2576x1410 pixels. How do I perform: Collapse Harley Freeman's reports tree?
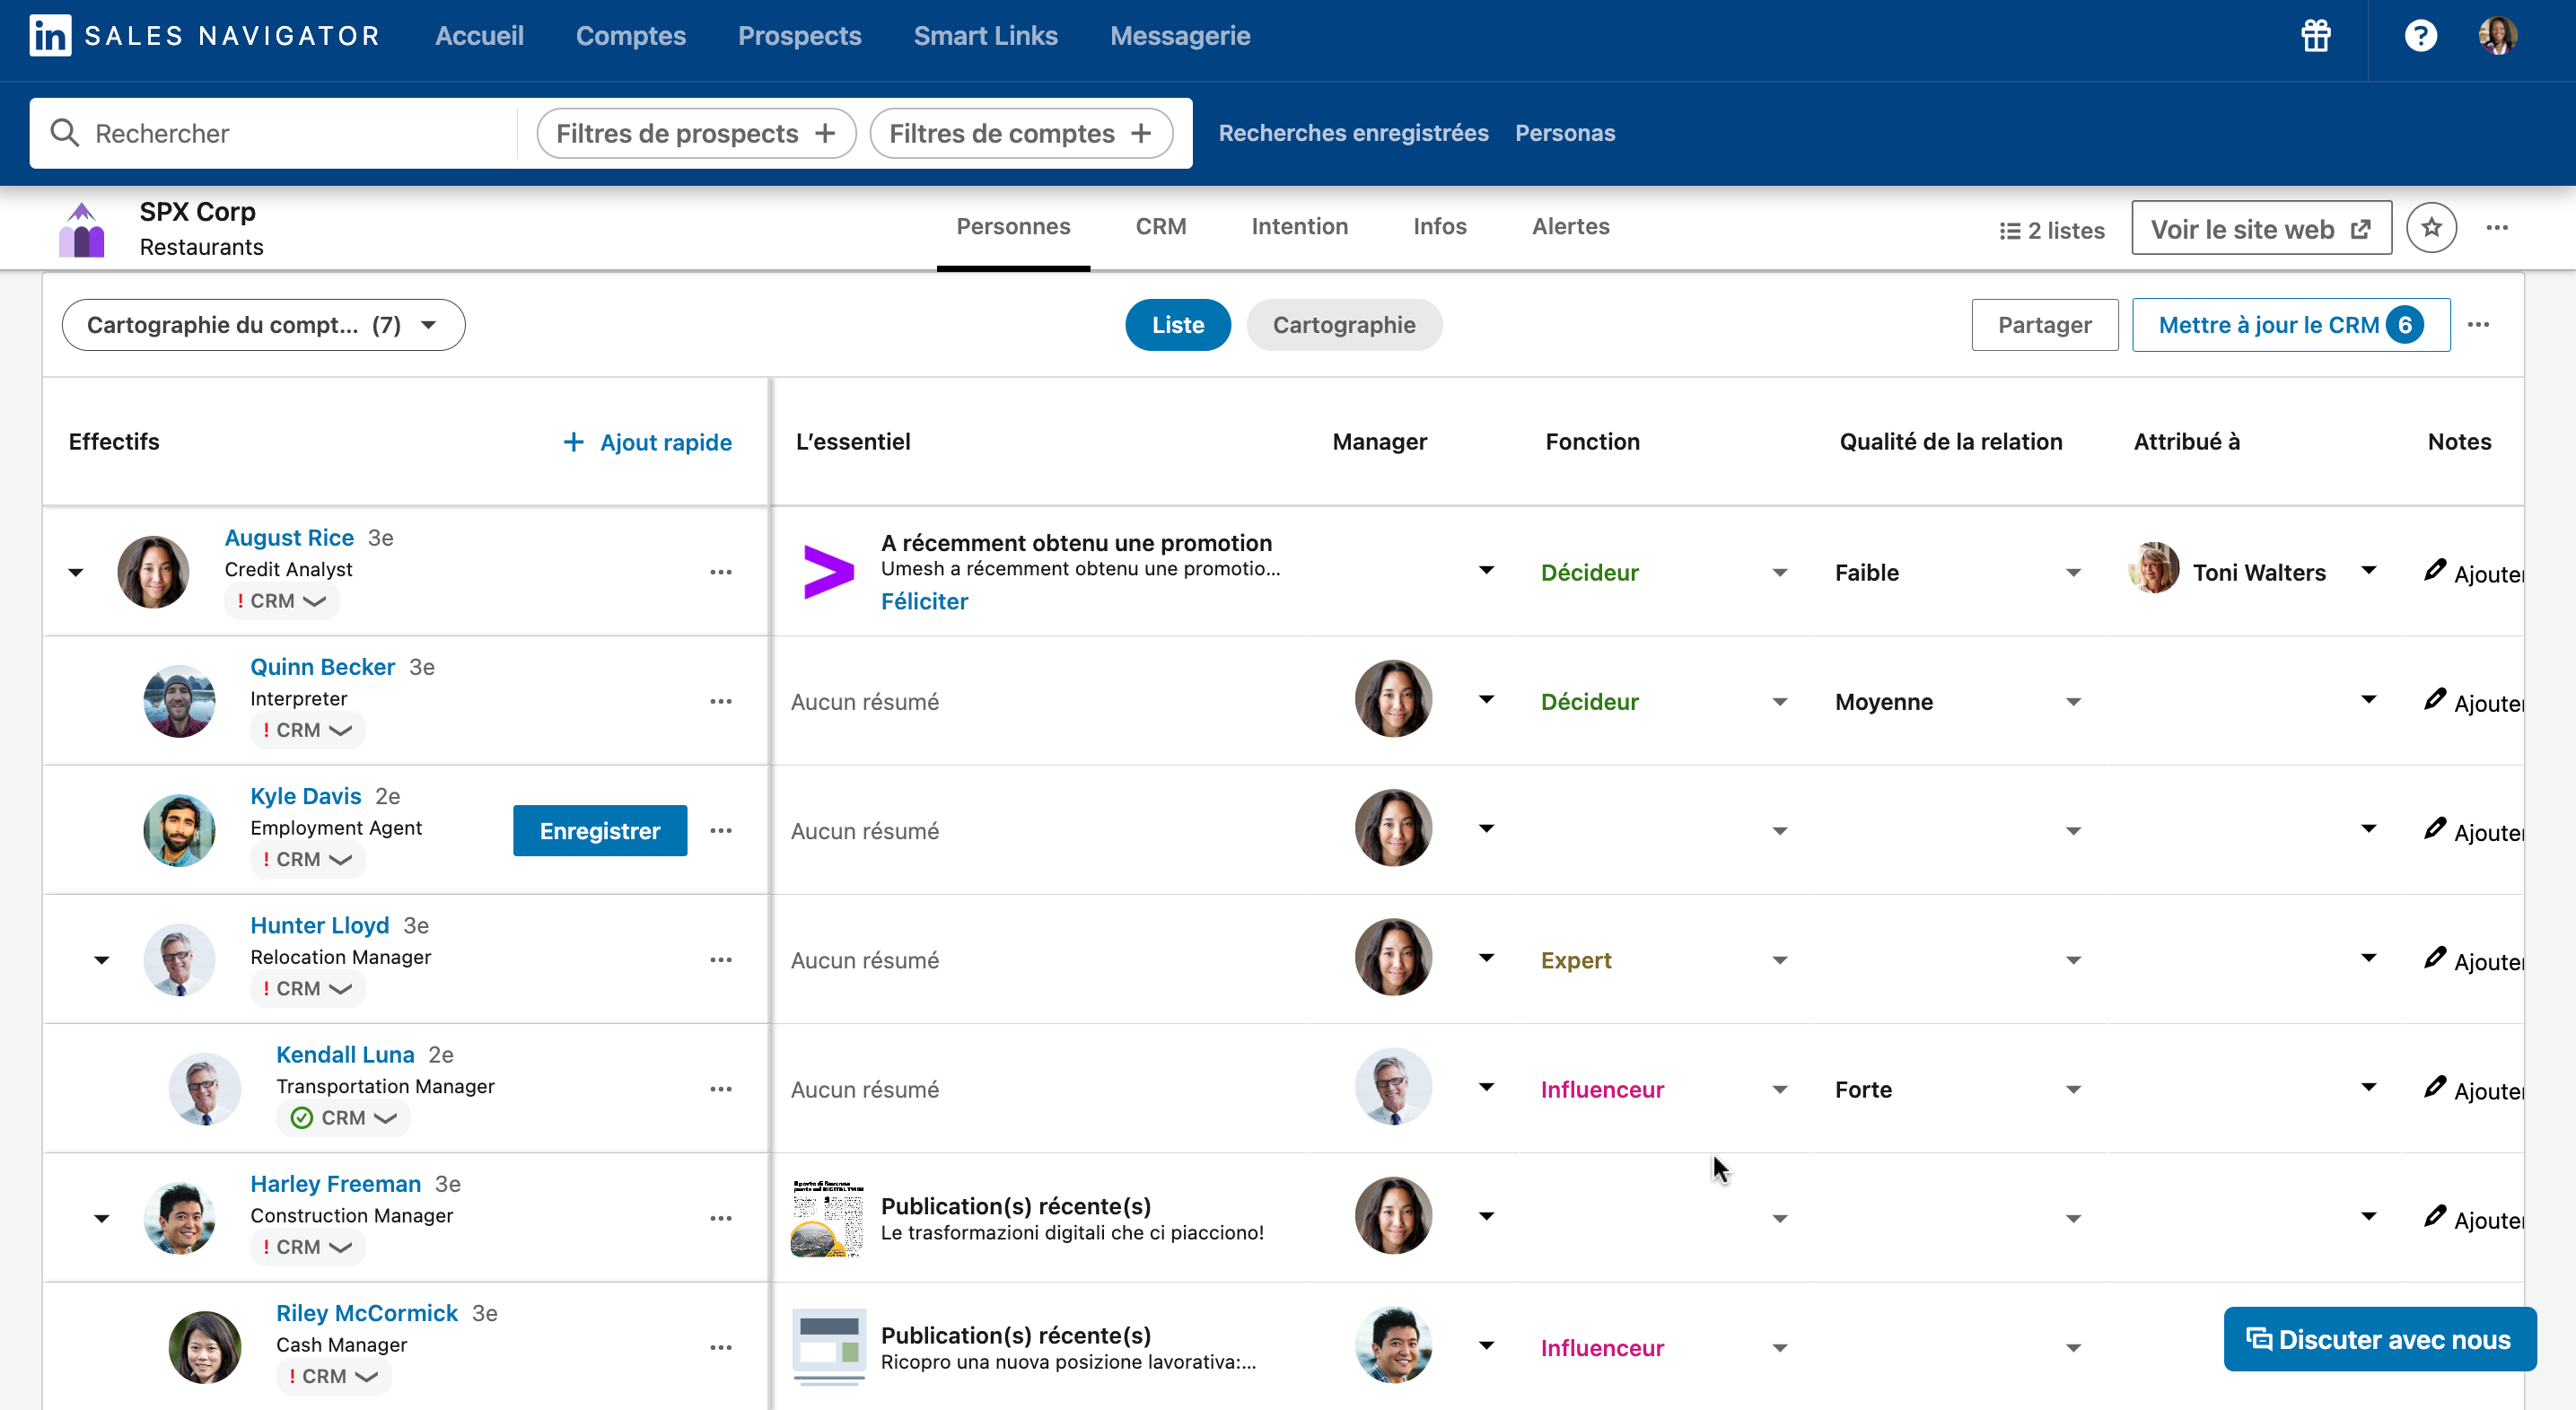(x=102, y=1219)
